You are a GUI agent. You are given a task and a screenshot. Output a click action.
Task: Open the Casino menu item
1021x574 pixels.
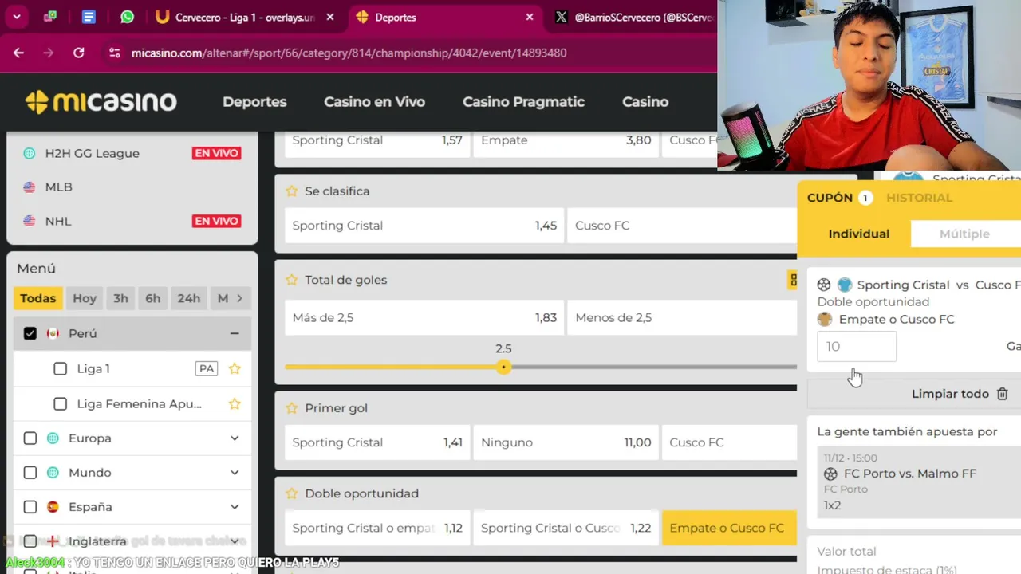645,102
